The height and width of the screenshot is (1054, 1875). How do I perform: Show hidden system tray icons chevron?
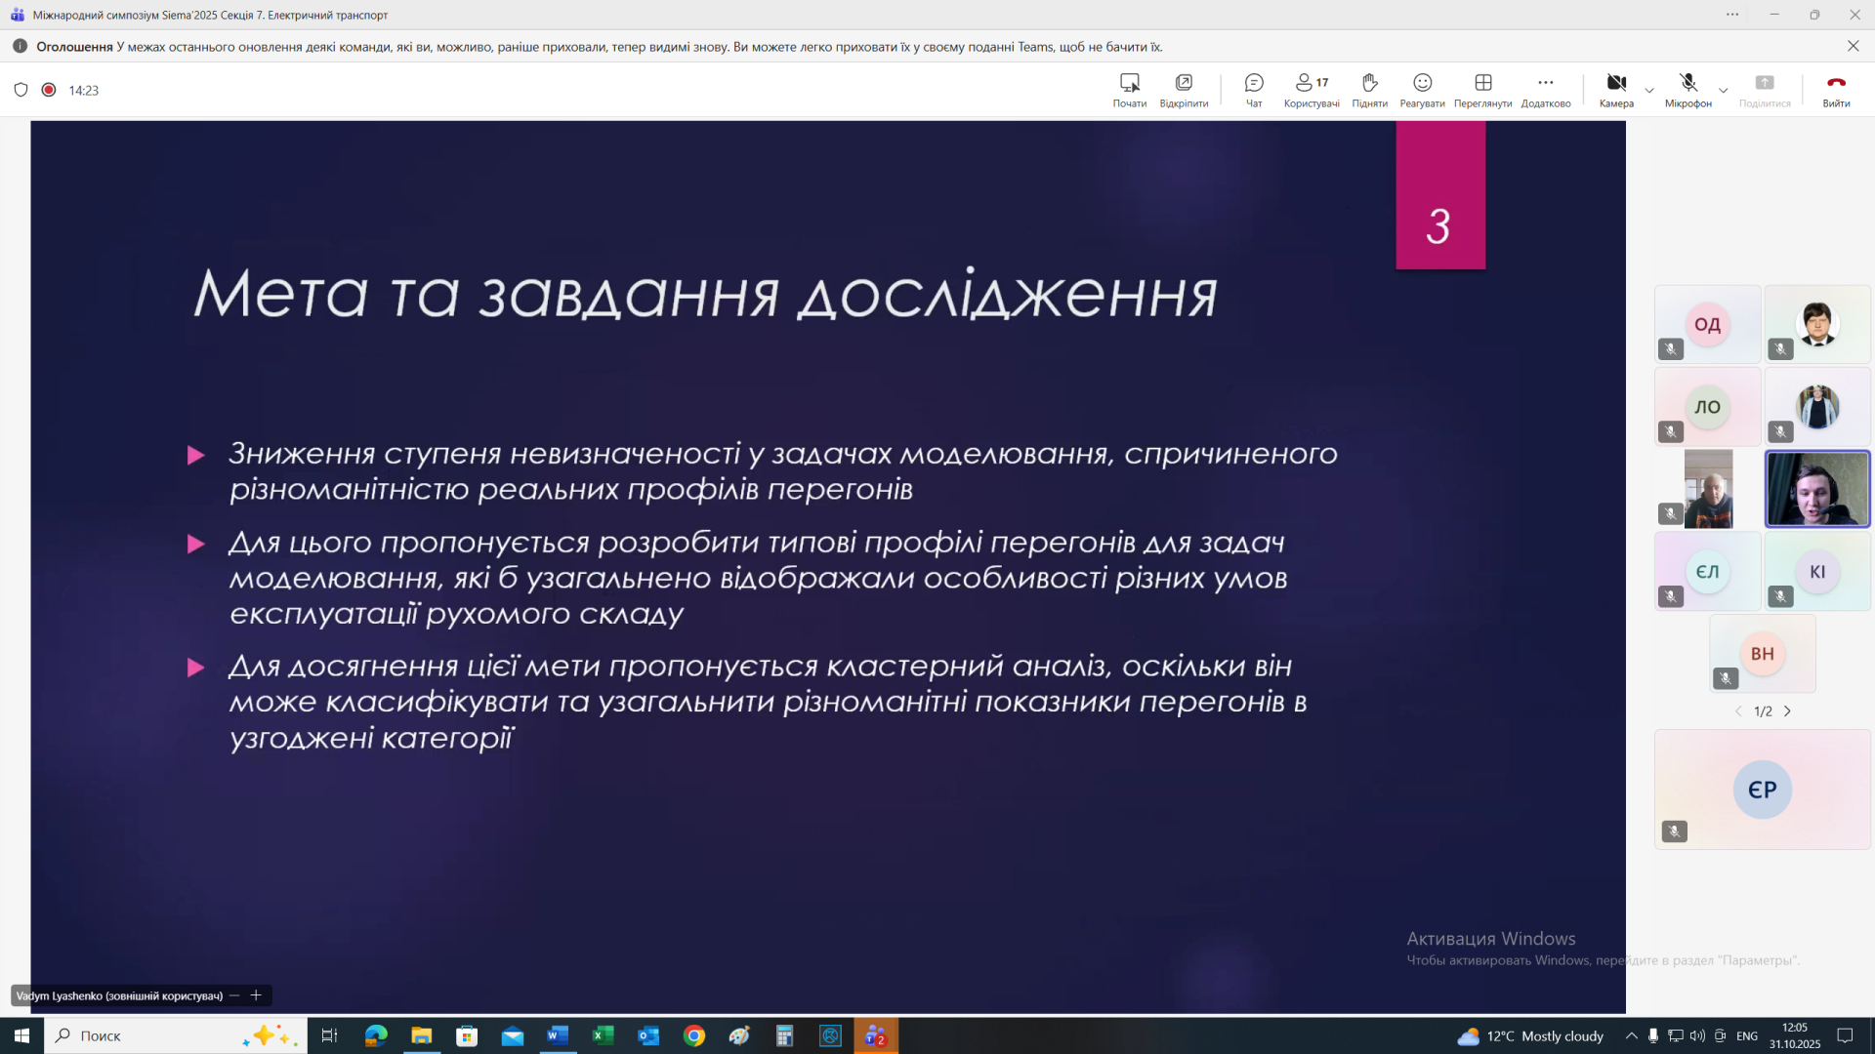pyautogui.click(x=1631, y=1035)
